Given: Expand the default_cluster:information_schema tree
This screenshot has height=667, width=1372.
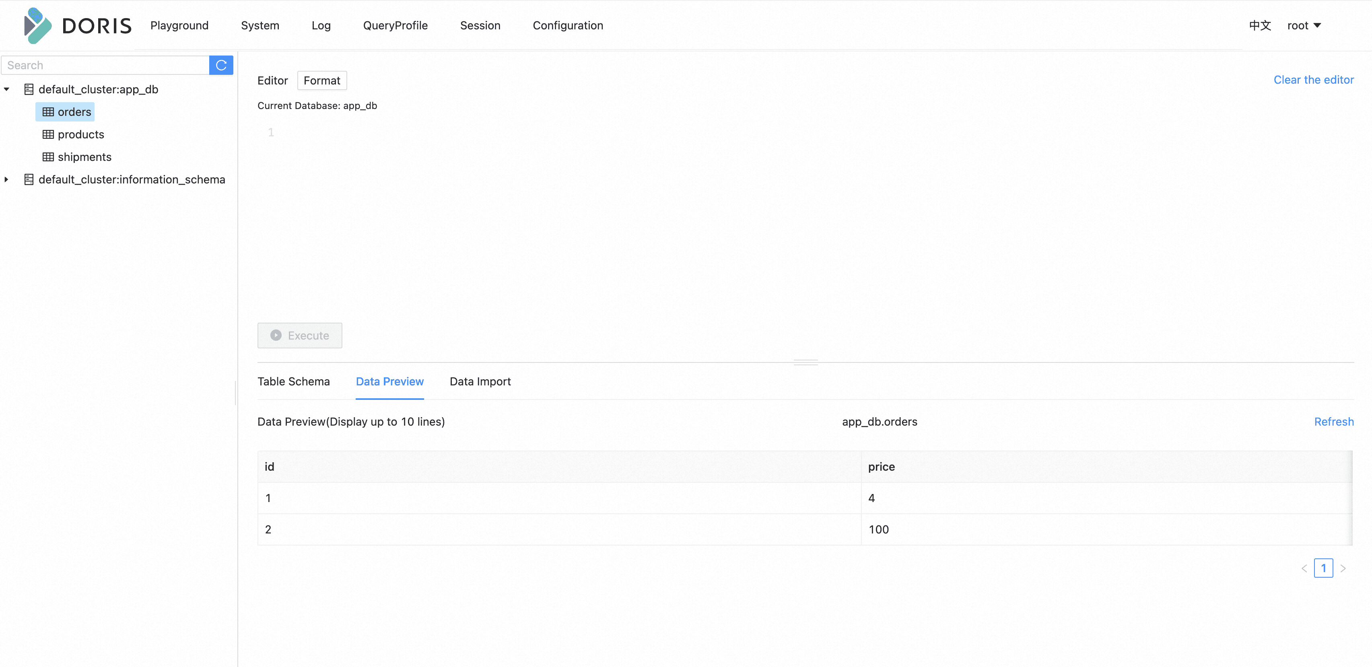Looking at the screenshot, I should (x=6, y=179).
